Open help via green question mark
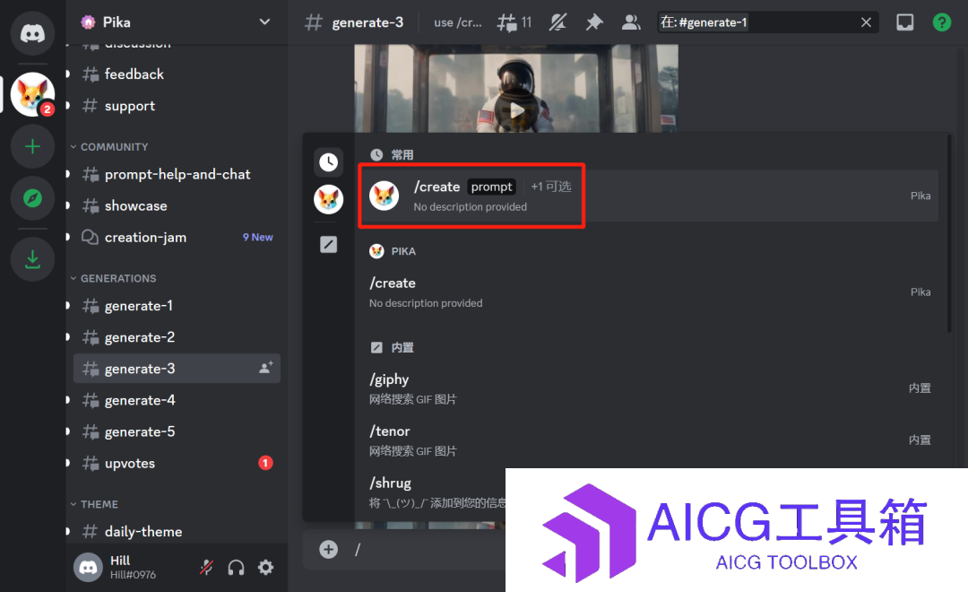The width and height of the screenshot is (968, 592). click(x=941, y=22)
